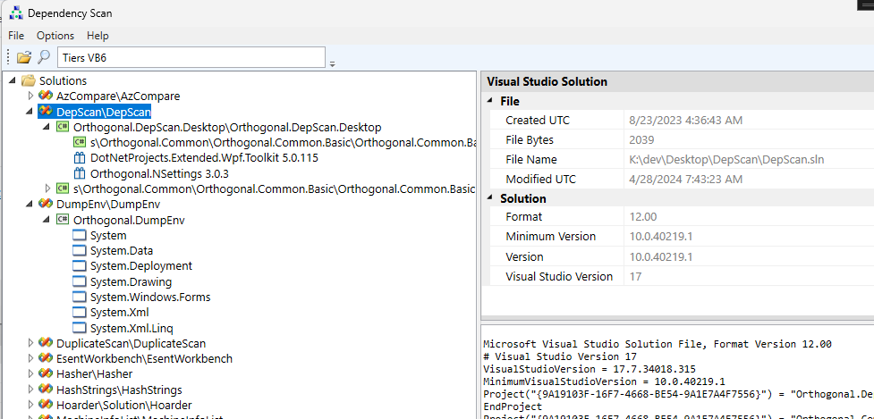Select the System.Windows.Forms reference item
This screenshot has width=874, height=419.
point(150,297)
